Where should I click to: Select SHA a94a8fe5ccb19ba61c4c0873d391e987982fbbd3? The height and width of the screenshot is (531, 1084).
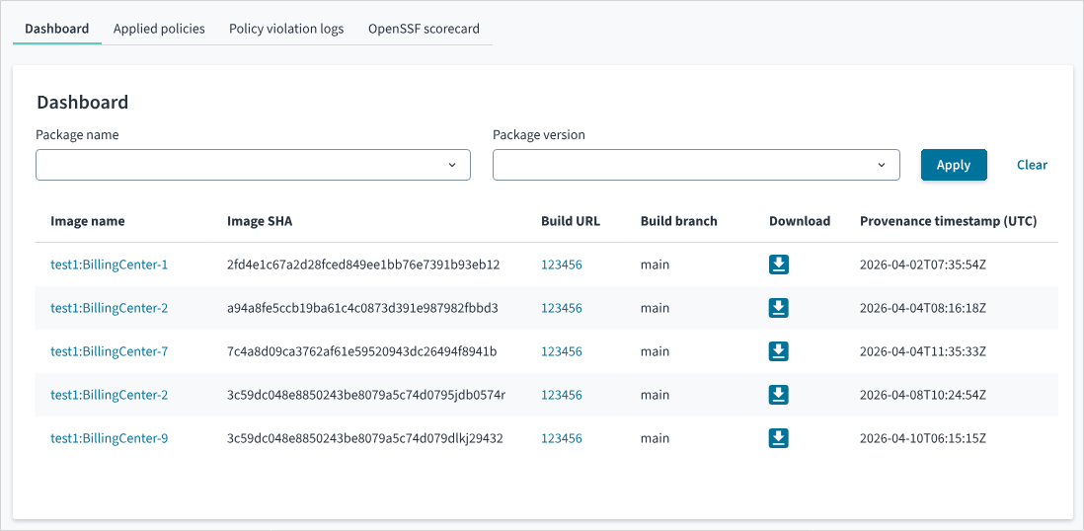coord(362,308)
